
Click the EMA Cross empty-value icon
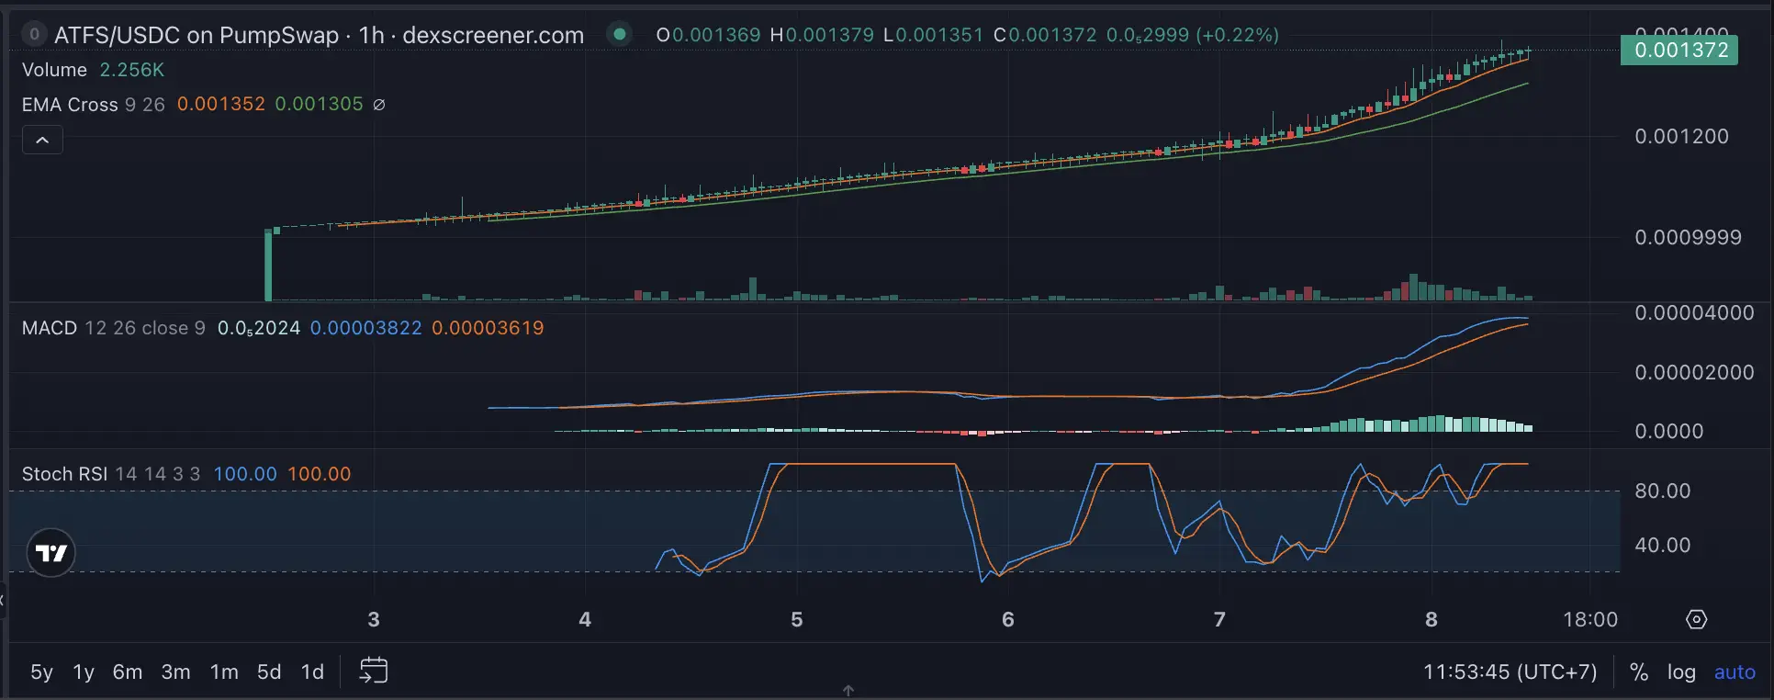pyautogui.click(x=379, y=105)
